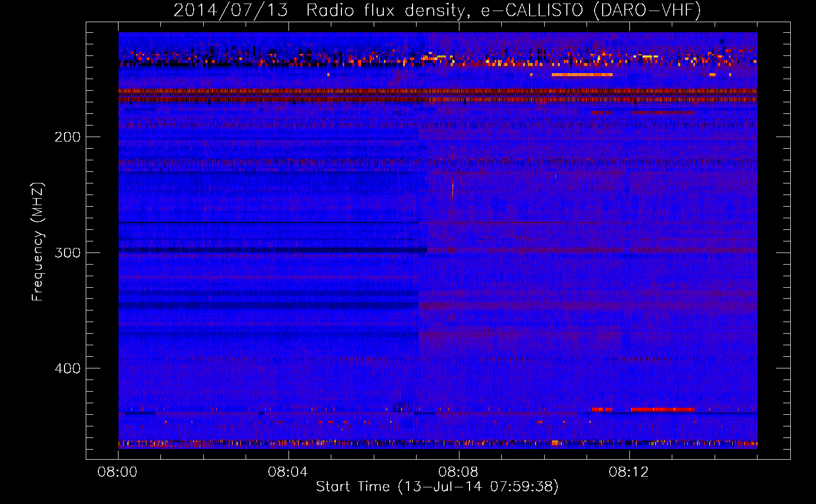
Task: Click the plot title 'Radio flux density, e-CALLISTO (DARO-VHF)'
Action: (x=504, y=10)
